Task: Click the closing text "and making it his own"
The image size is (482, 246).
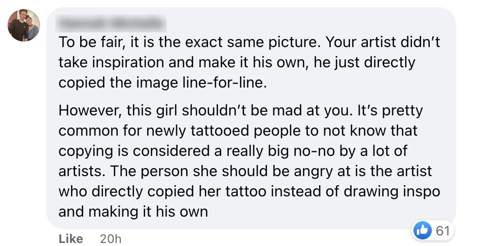Action: point(133,211)
